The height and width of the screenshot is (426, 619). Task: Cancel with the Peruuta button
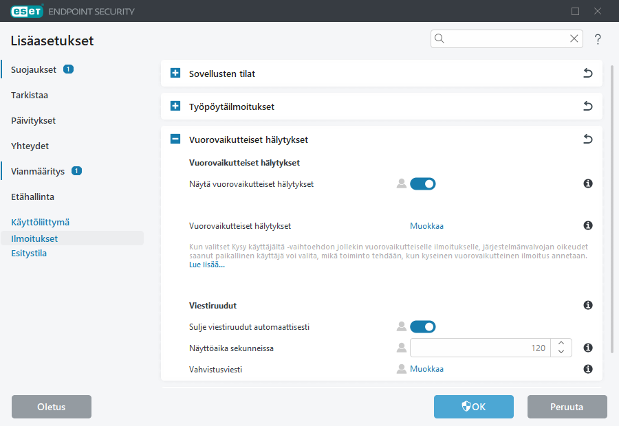pyautogui.click(x=567, y=407)
